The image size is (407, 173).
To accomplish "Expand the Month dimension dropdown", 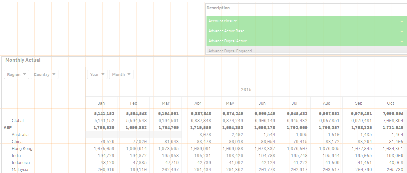I will tap(121, 74).
